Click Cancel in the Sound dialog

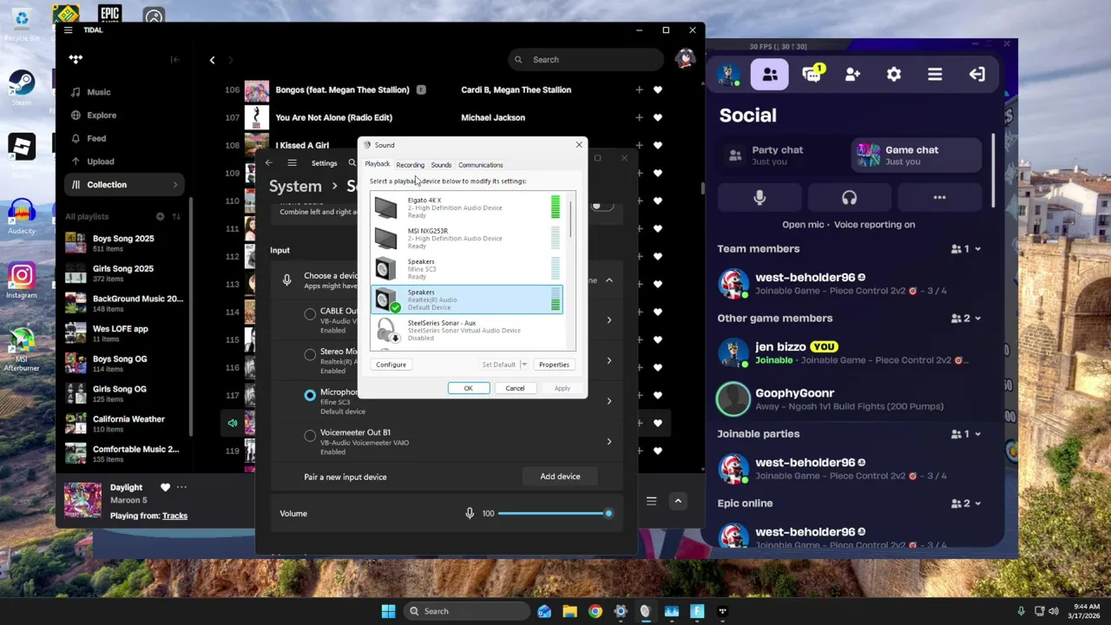click(515, 388)
